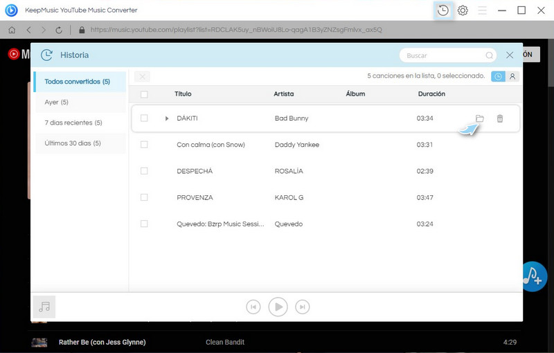Click artist Bad Bunny

click(x=292, y=118)
